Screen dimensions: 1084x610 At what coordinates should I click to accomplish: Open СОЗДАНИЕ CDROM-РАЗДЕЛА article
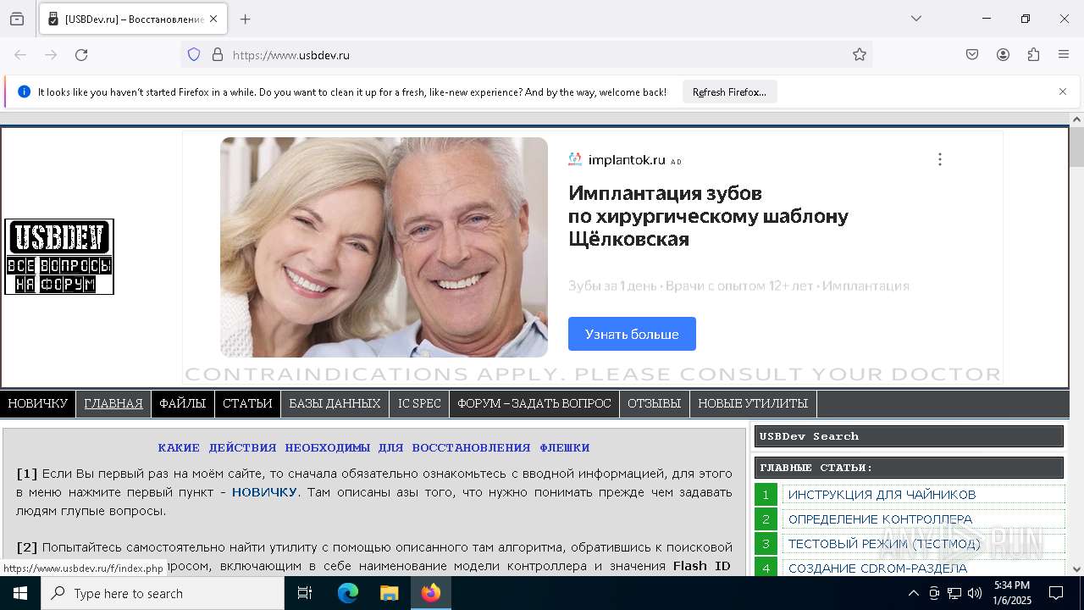(877, 568)
